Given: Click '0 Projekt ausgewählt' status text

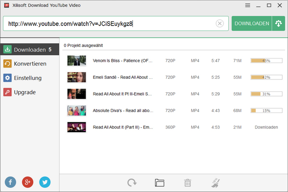Looking at the screenshot, I should tap(83, 45).
